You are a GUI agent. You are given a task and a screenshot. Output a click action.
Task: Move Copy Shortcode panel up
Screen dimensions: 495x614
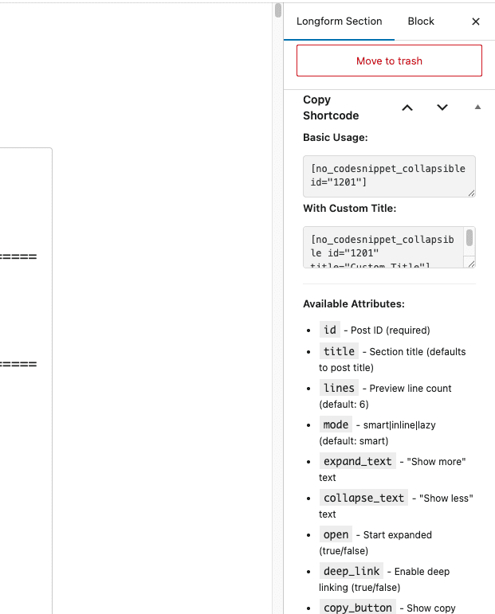(x=407, y=108)
